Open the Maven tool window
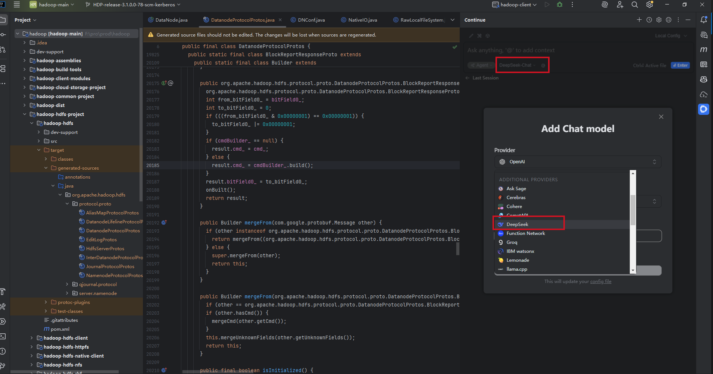The height and width of the screenshot is (374, 713). [704, 50]
